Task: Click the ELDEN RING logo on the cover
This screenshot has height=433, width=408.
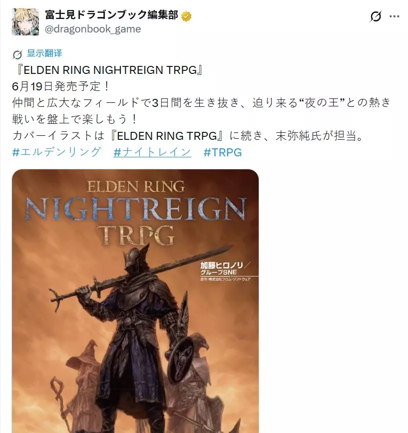Action: (x=135, y=186)
